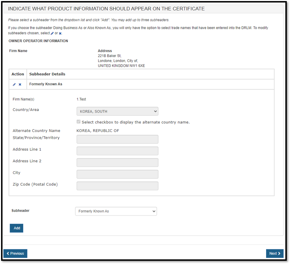Click into the State/Province/Territory field
290x264 pixels.
117,139
